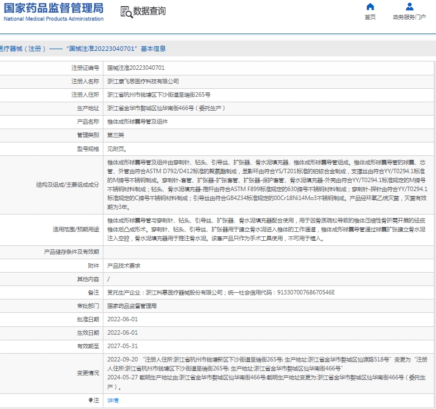Screen dimensions: 436x409
Task: Click the intended use description paragraph
Action: click(267, 230)
